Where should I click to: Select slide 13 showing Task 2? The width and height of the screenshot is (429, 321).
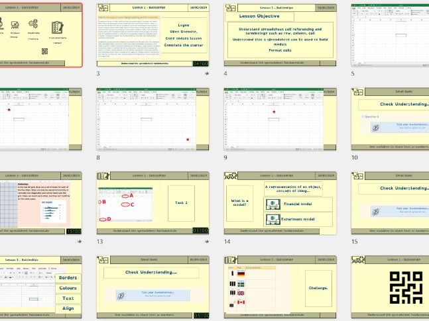click(153, 203)
